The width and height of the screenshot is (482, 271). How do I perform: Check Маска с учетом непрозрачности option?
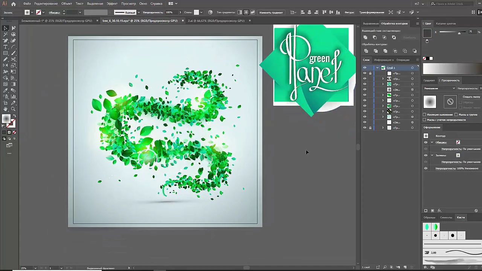tap(424, 120)
